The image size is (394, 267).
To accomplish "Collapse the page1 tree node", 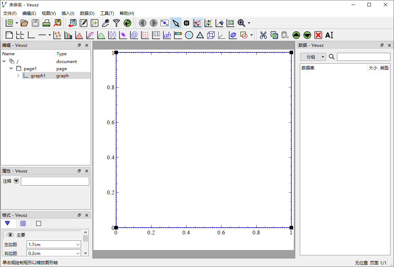I will [x=11, y=68].
